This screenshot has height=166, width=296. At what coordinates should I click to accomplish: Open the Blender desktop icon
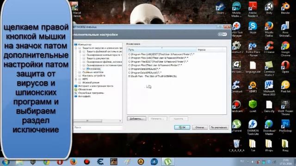pos(285,8)
